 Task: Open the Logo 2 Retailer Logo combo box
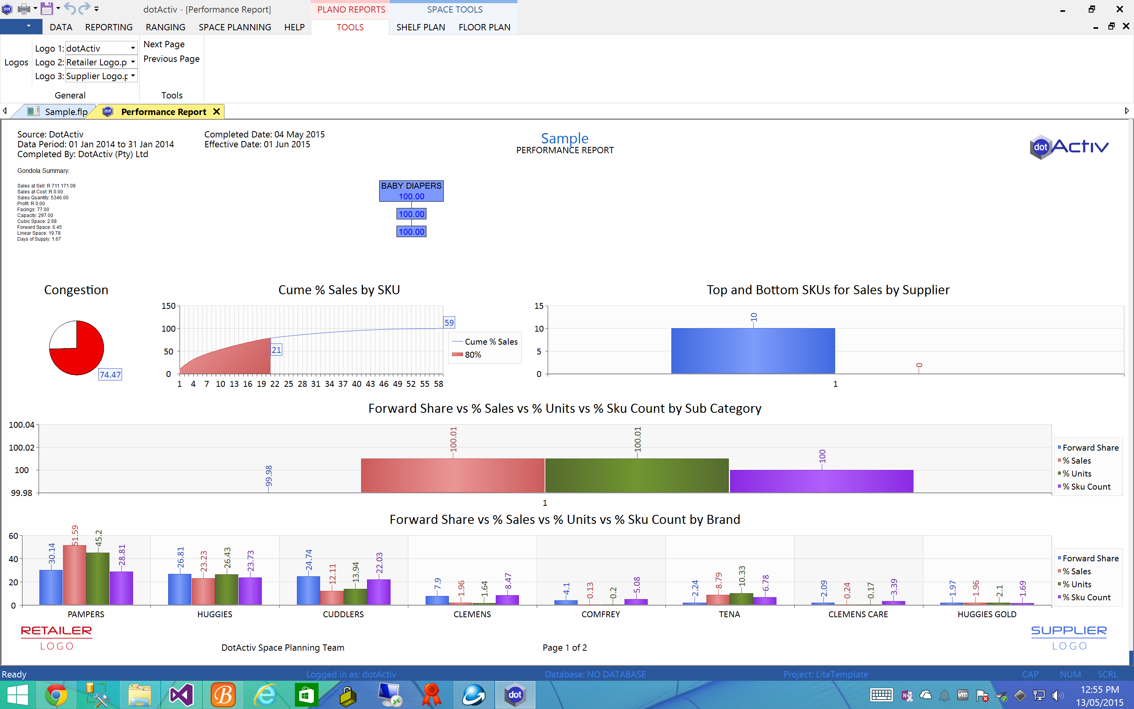pos(101,62)
